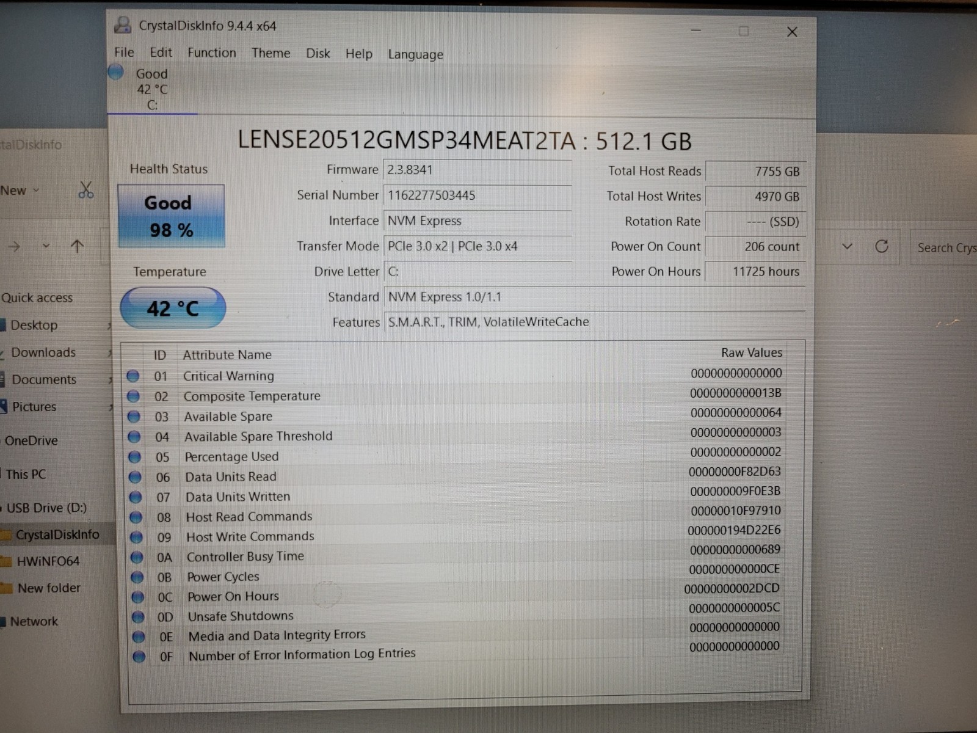Click status dot for Controller Busy Time row
This screenshot has width=977, height=733.
pyautogui.click(x=137, y=557)
